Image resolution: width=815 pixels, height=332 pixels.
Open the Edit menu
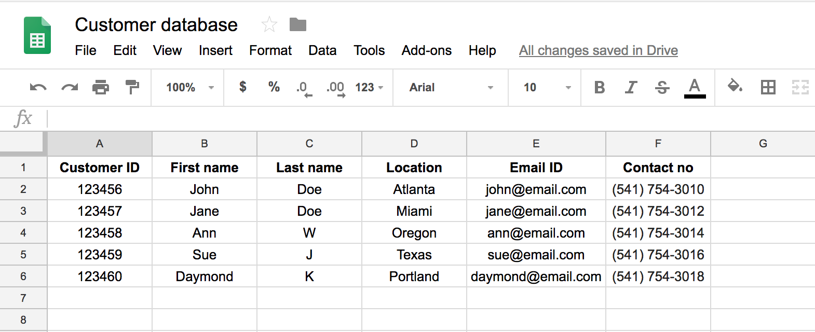pos(125,50)
